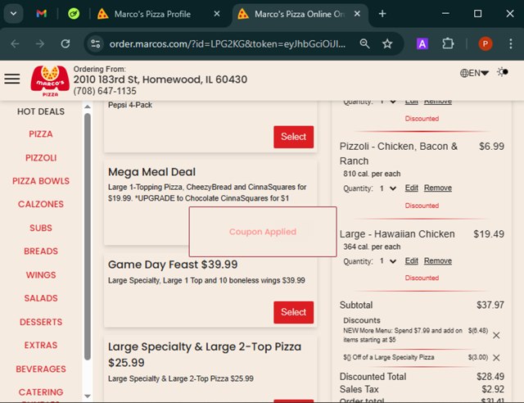The height and width of the screenshot is (403, 524).
Task: Remove the Off a Large Specialty Pizza coupon
Action: click(496, 357)
